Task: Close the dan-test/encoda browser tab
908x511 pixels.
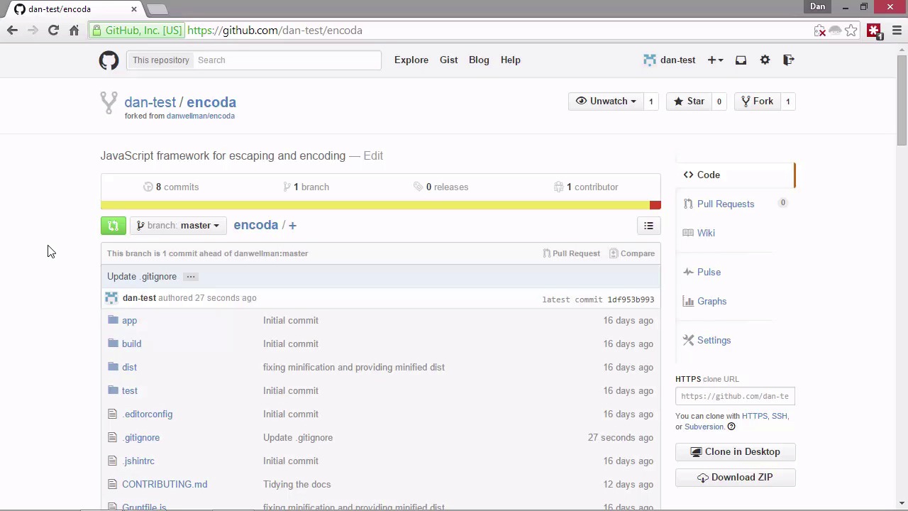Action: 133,9
